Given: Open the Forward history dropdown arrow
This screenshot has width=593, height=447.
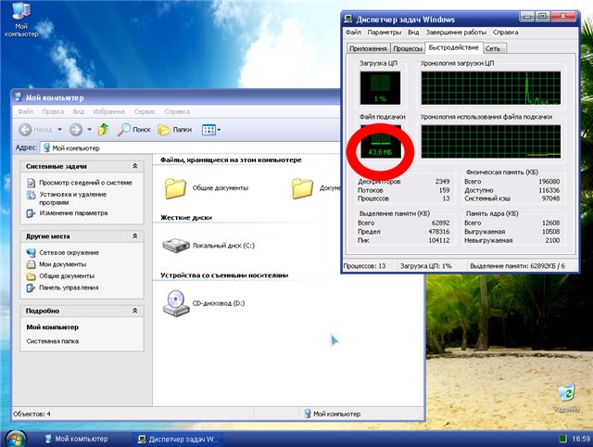Looking at the screenshot, I should coord(89,130).
